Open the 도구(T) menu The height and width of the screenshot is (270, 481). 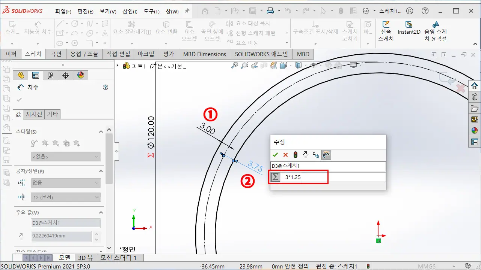(x=151, y=11)
